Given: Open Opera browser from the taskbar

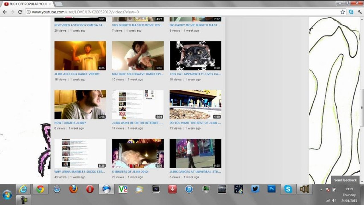Looking at the screenshot, I should click(x=90, y=189).
